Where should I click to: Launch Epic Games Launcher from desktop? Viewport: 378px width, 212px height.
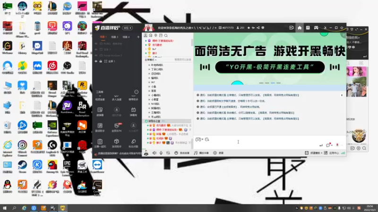67,167
